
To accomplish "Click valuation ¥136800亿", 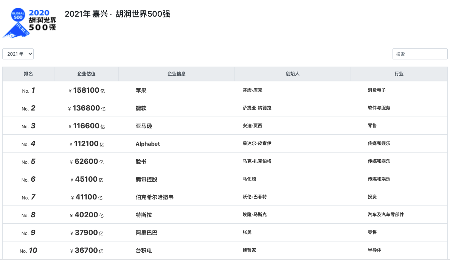I will click(87, 108).
